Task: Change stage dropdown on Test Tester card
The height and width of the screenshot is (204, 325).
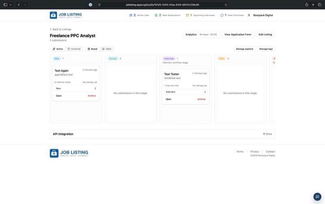Action: coord(186,92)
